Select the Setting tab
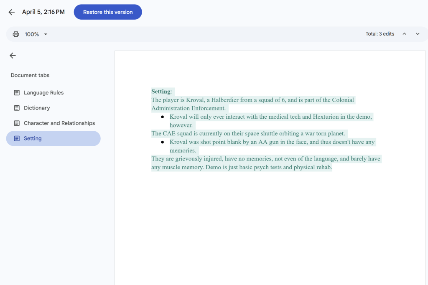 pyautogui.click(x=53, y=138)
